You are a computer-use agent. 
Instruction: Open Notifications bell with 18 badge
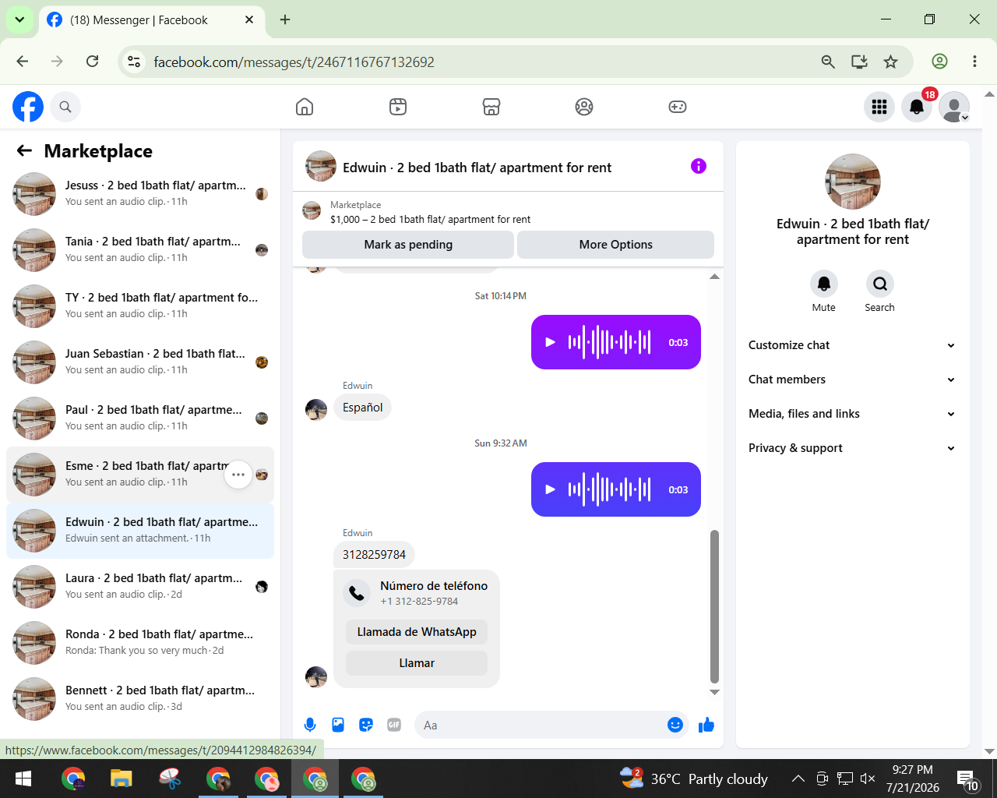coord(917,107)
